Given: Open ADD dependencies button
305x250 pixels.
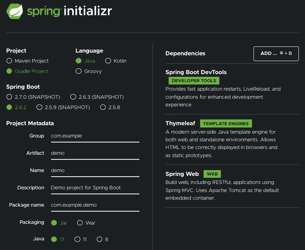Looking at the screenshot, I should (x=276, y=53).
